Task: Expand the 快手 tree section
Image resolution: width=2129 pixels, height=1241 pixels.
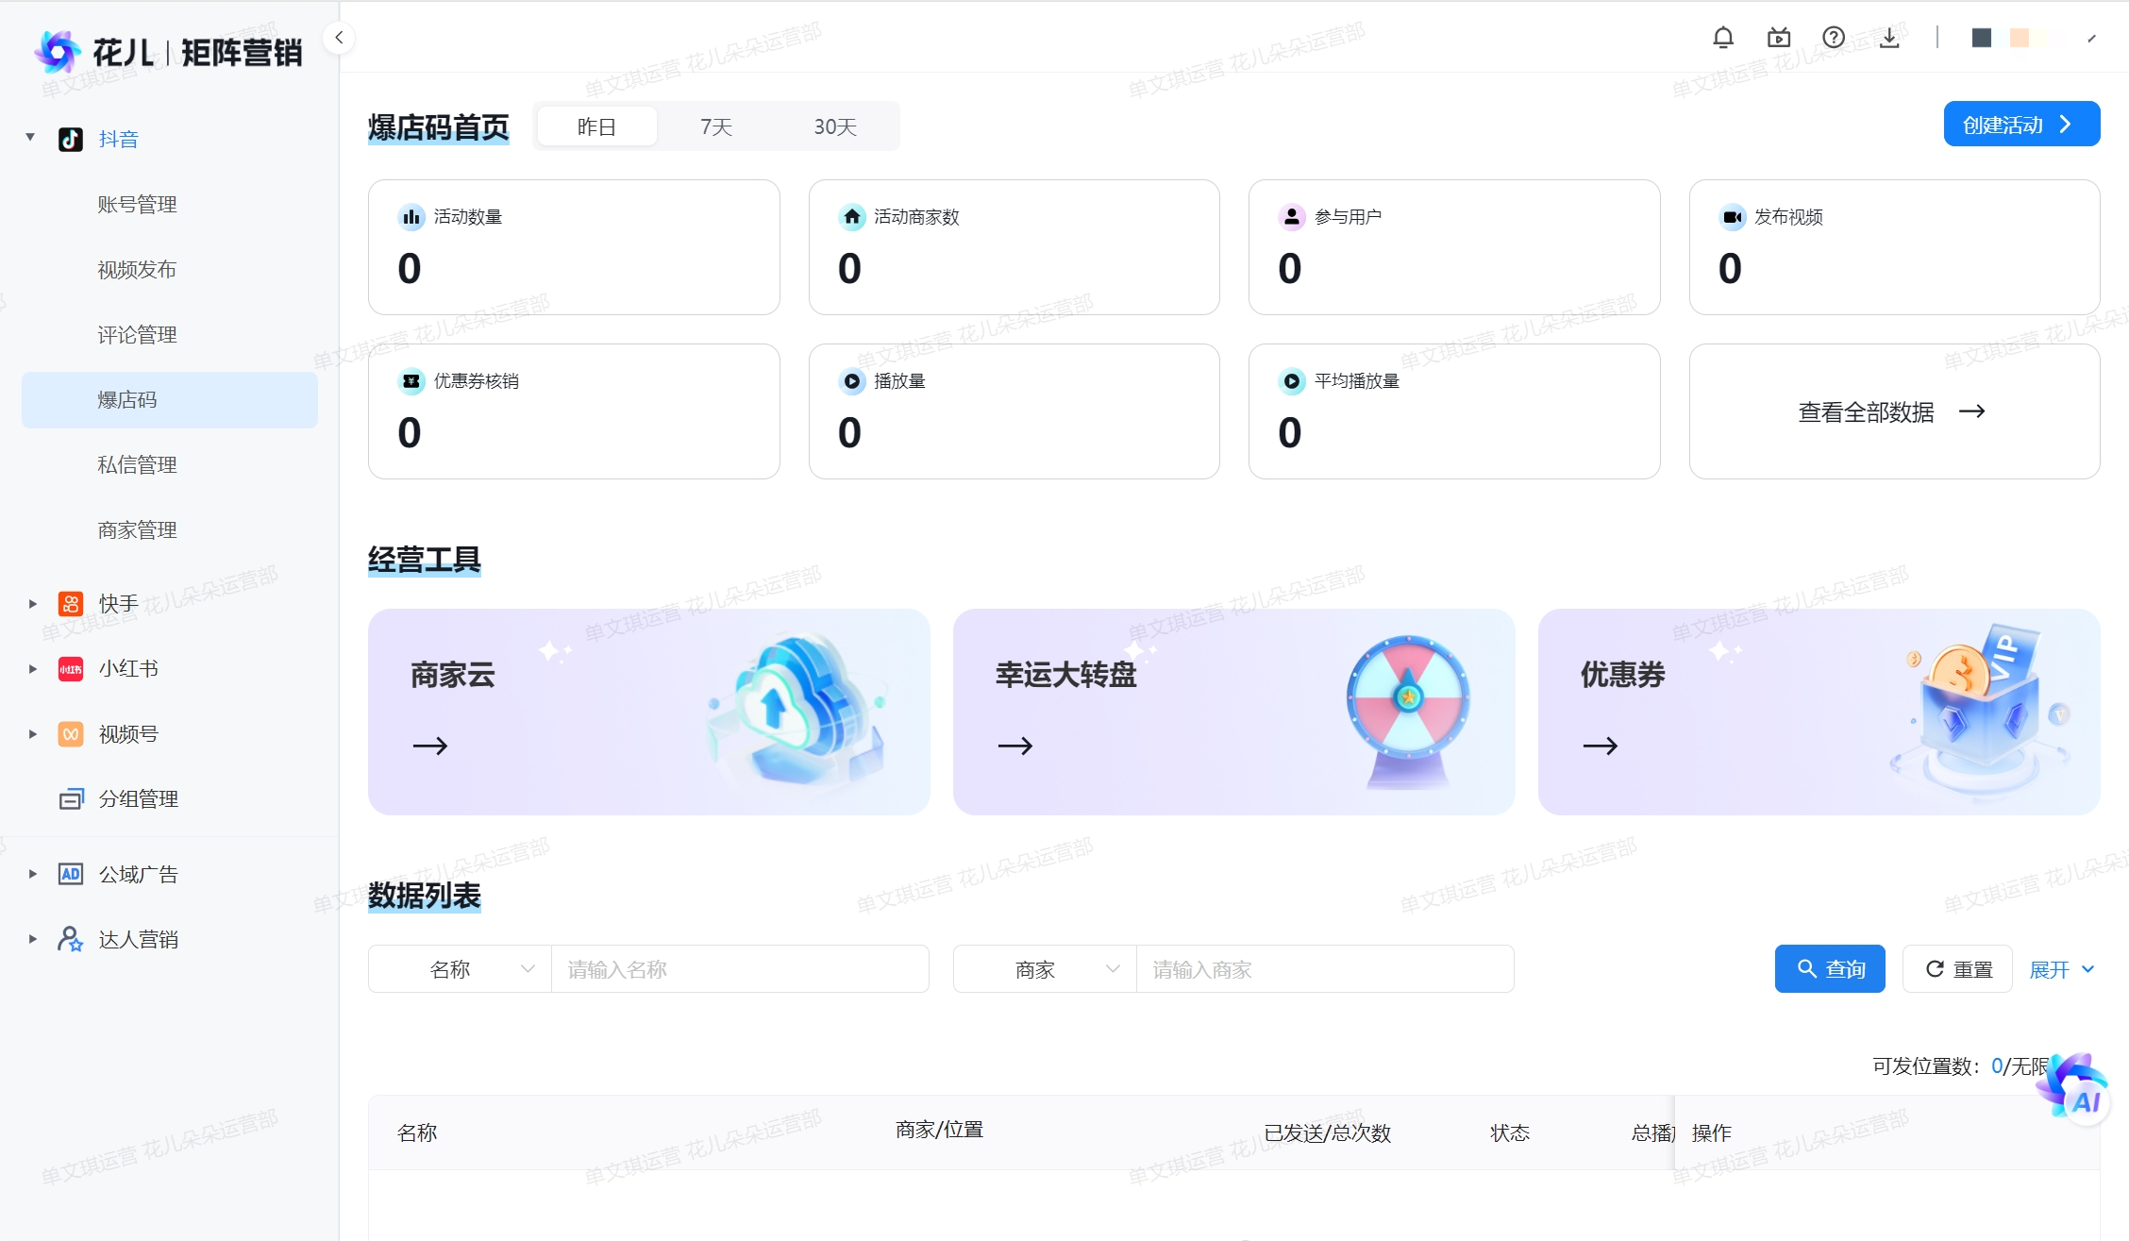Action: 32,604
